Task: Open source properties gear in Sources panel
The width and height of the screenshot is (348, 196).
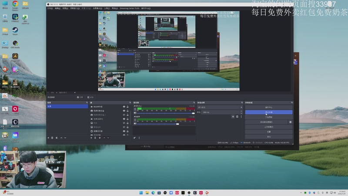Action: pos(100,138)
